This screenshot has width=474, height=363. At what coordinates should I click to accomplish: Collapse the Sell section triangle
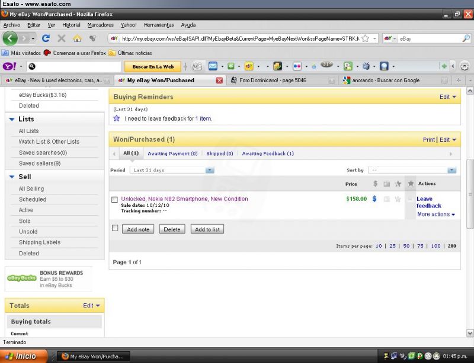coord(12,177)
